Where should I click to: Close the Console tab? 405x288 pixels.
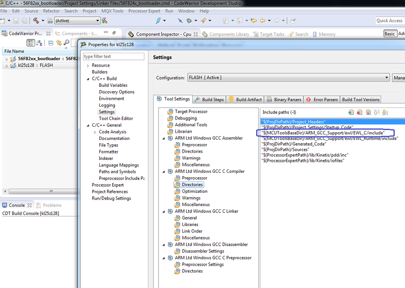pyautogui.click(x=30, y=205)
